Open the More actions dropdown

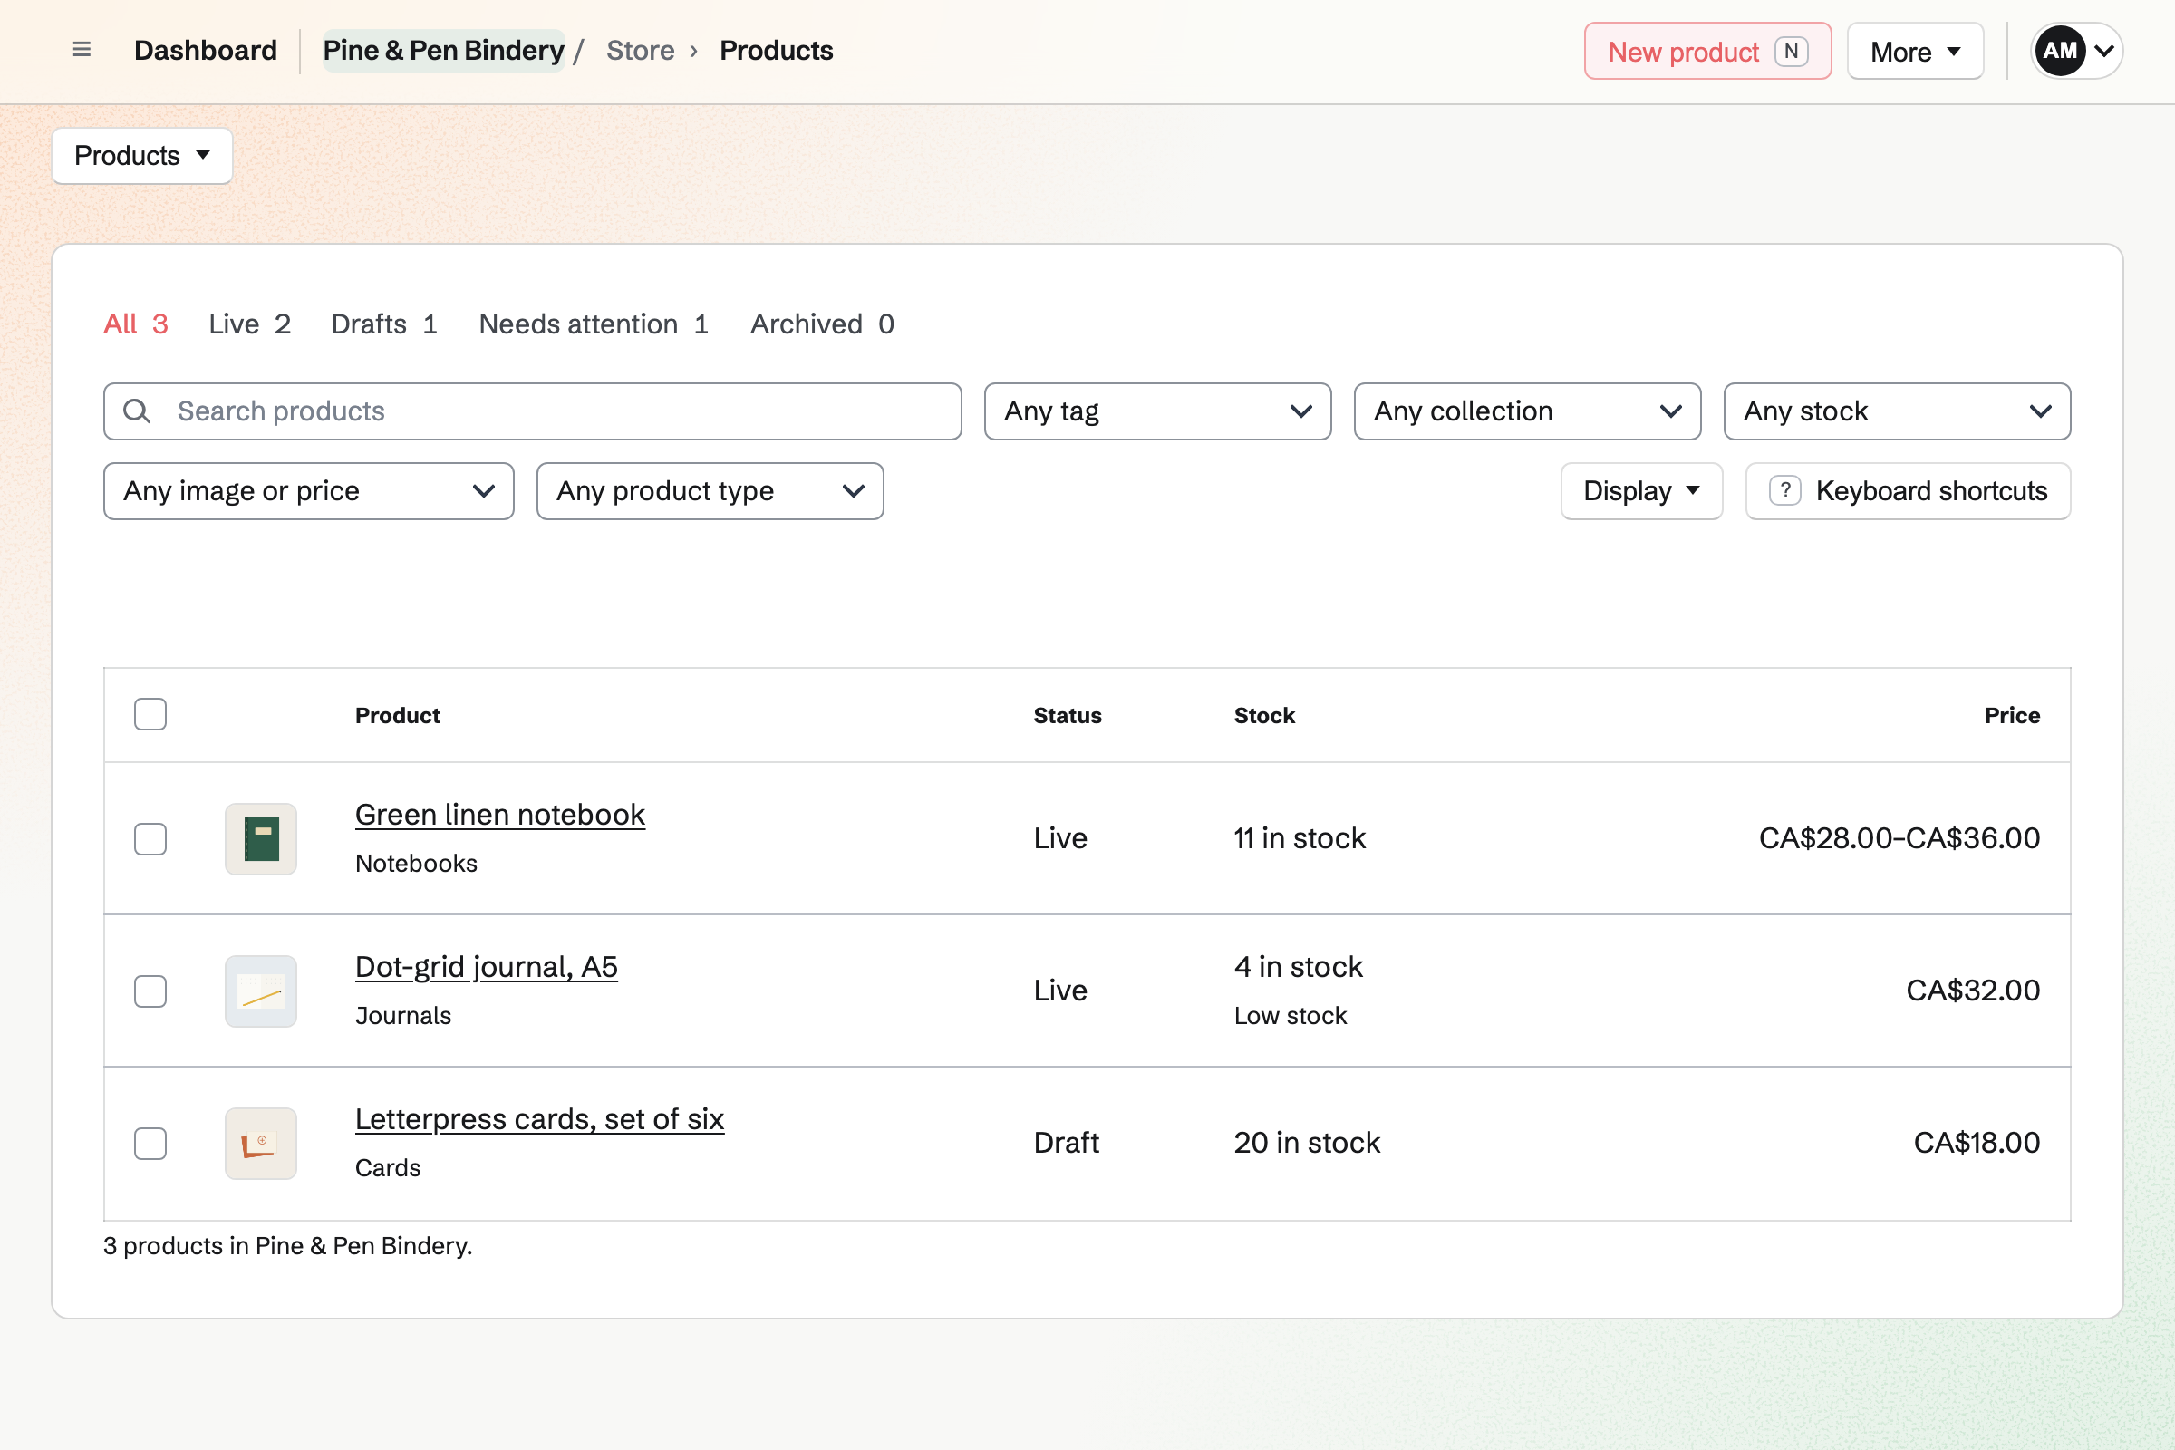tap(1915, 51)
